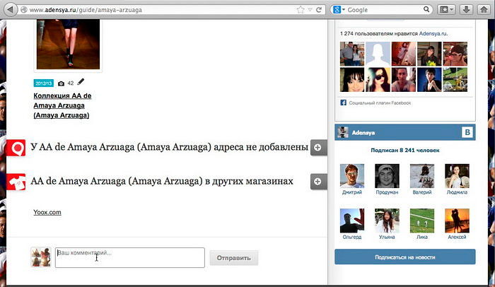
Task: Bookmark this page with the star icon
Action: pos(301,10)
